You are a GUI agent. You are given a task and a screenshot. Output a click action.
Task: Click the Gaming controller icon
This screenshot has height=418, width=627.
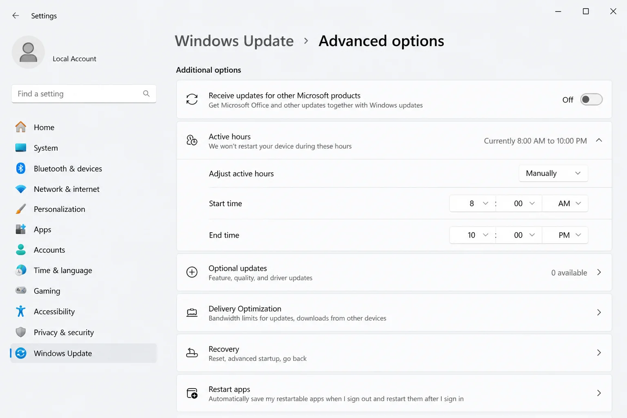tap(21, 290)
